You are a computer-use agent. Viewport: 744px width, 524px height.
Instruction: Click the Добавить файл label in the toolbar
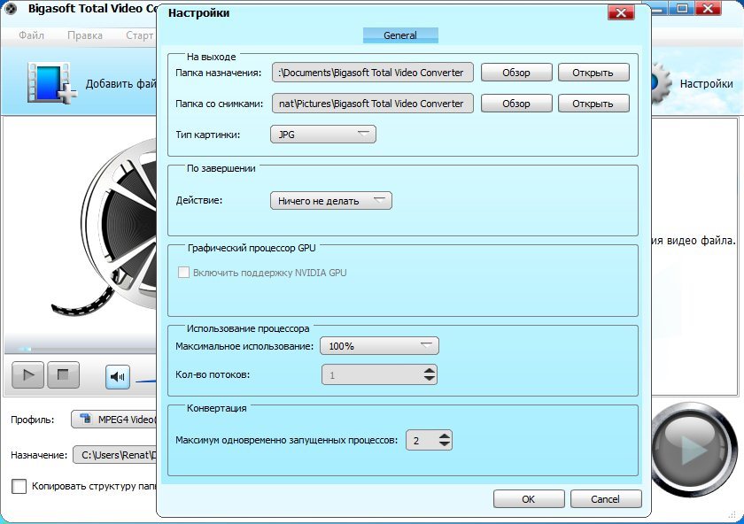point(121,84)
